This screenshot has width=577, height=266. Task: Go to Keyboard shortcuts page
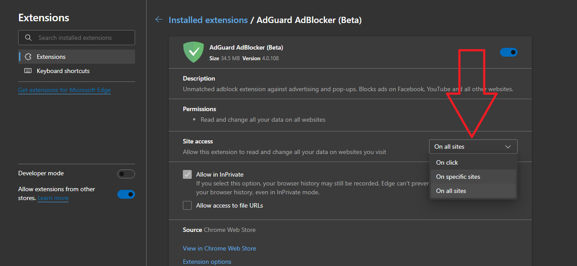63,71
